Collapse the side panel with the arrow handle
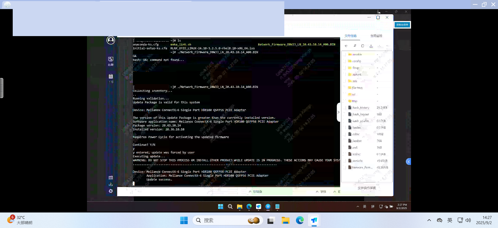The height and width of the screenshot is (228, 498). 338,112
